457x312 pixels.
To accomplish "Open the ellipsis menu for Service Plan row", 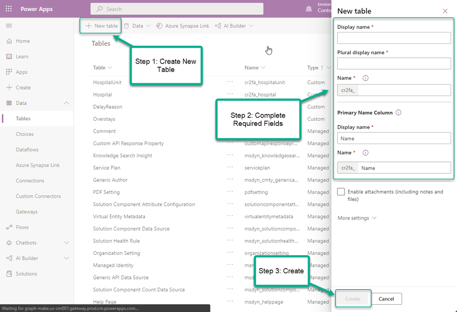I will 230,167.
